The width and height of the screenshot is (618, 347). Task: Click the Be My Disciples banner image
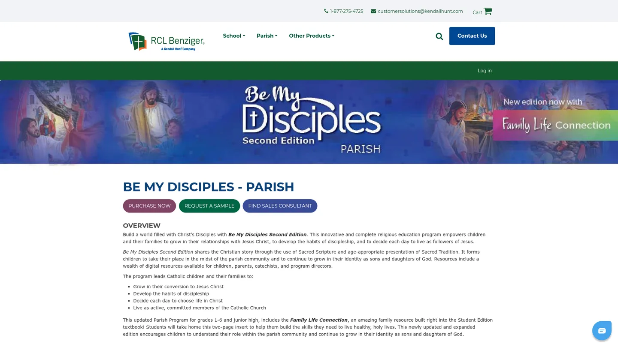pyautogui.click(x=309, y=122)
